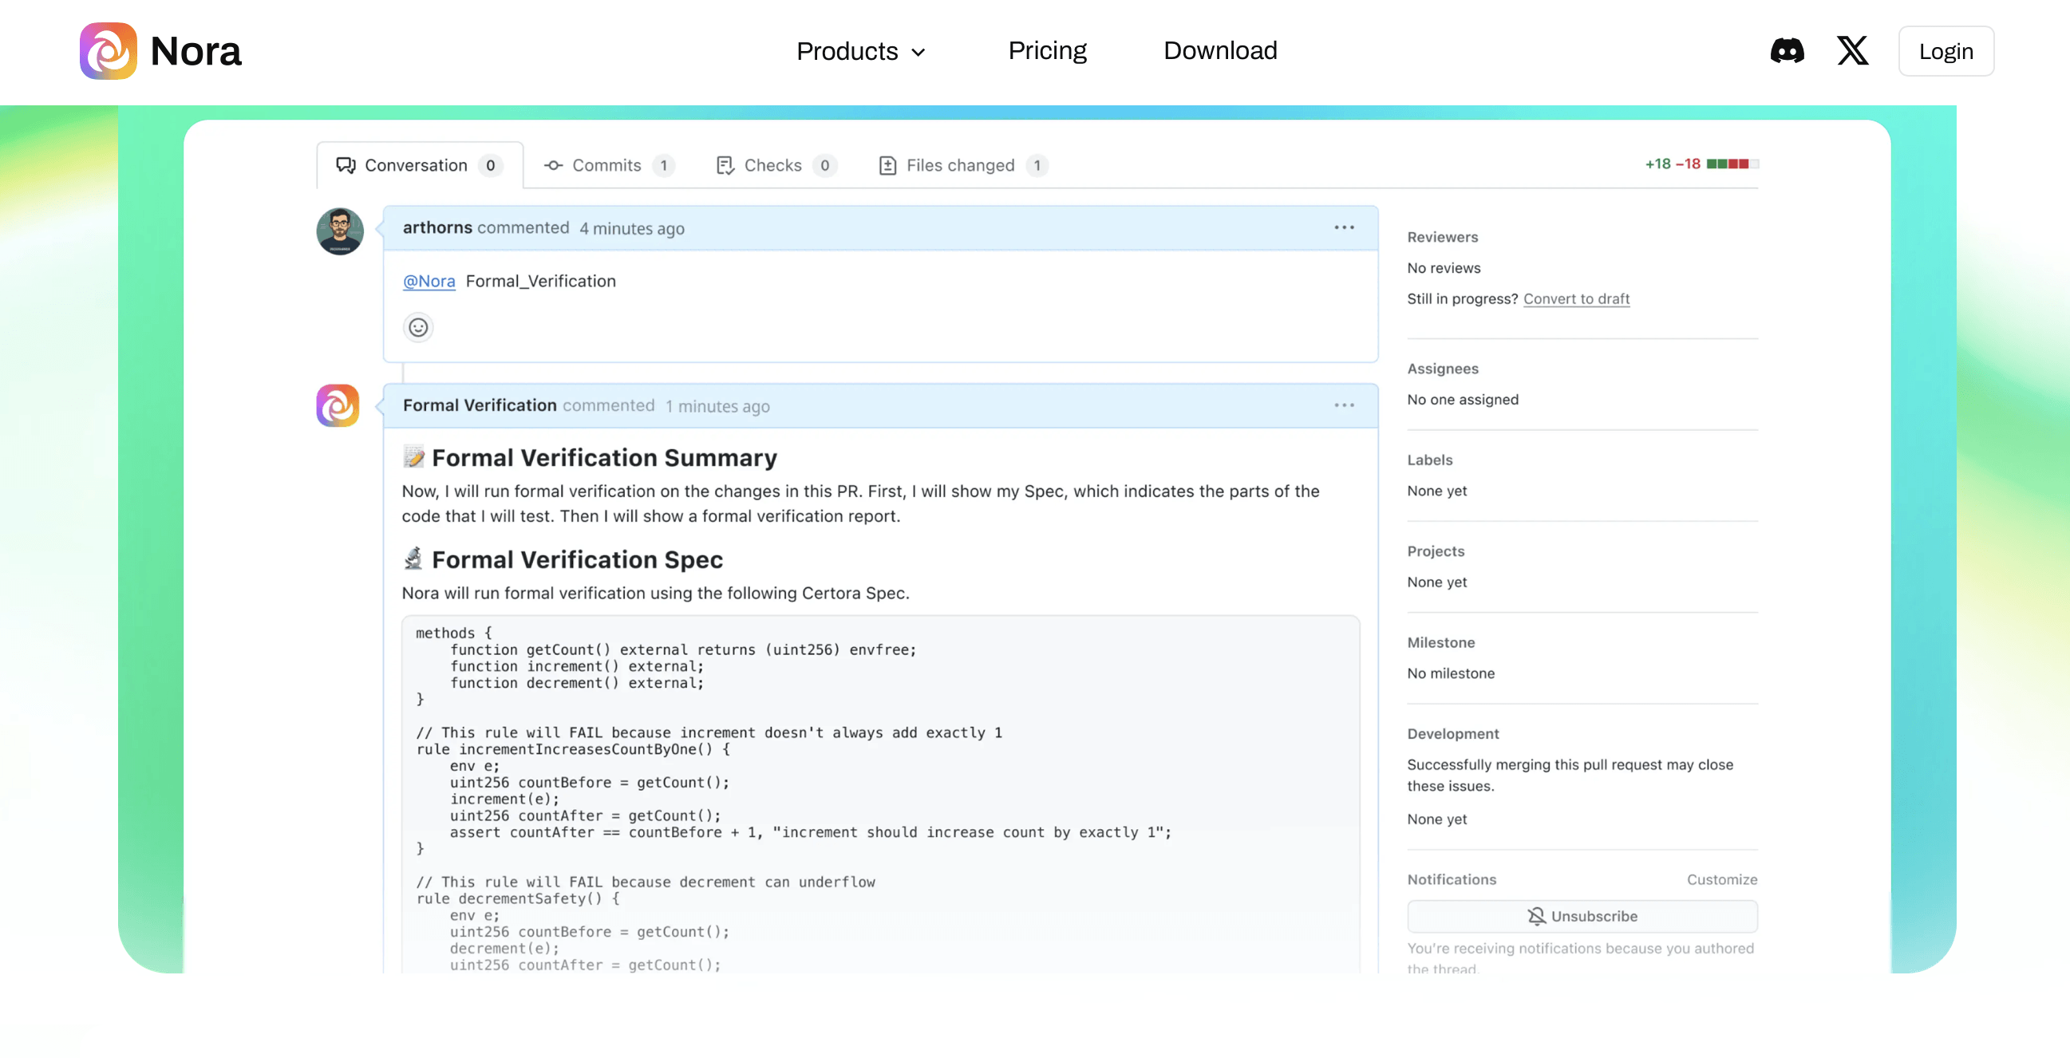Open the Pricing page
Viewport: 2070px width, 1058px height.
pyautogui.click(x=1046, y=50)
